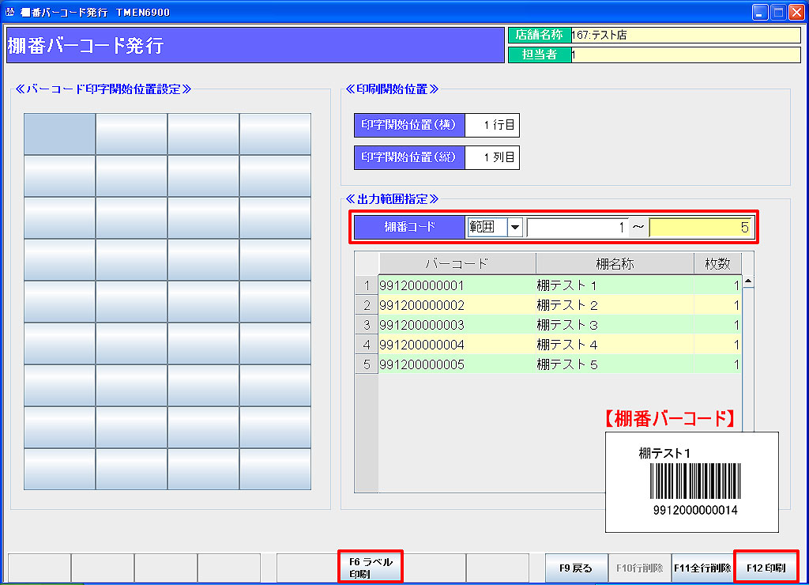Click F11全行削除 to delete all rows

click(x=702, y=568)
